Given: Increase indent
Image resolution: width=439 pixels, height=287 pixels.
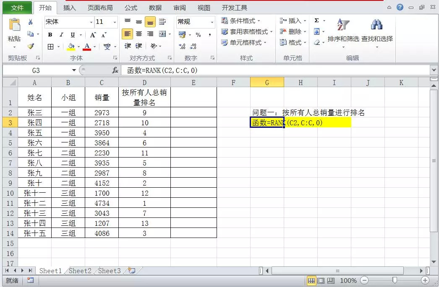Looking at the screenshot, I should (138, 46).
